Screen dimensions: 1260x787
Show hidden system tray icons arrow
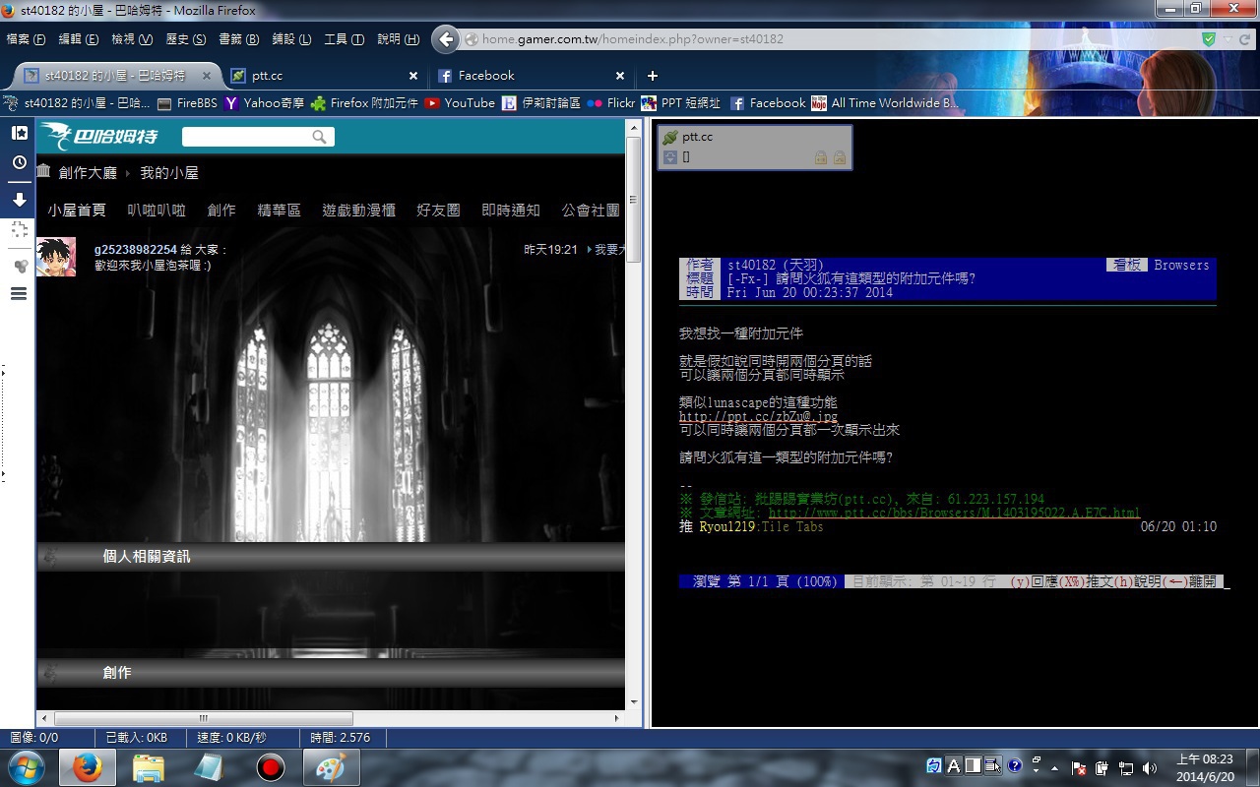click(x=1054, y=767)
